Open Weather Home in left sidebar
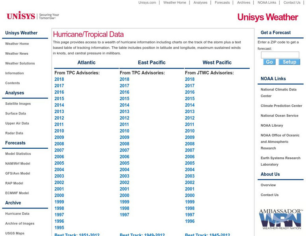306x236 pixels. [x=17, y=44]
